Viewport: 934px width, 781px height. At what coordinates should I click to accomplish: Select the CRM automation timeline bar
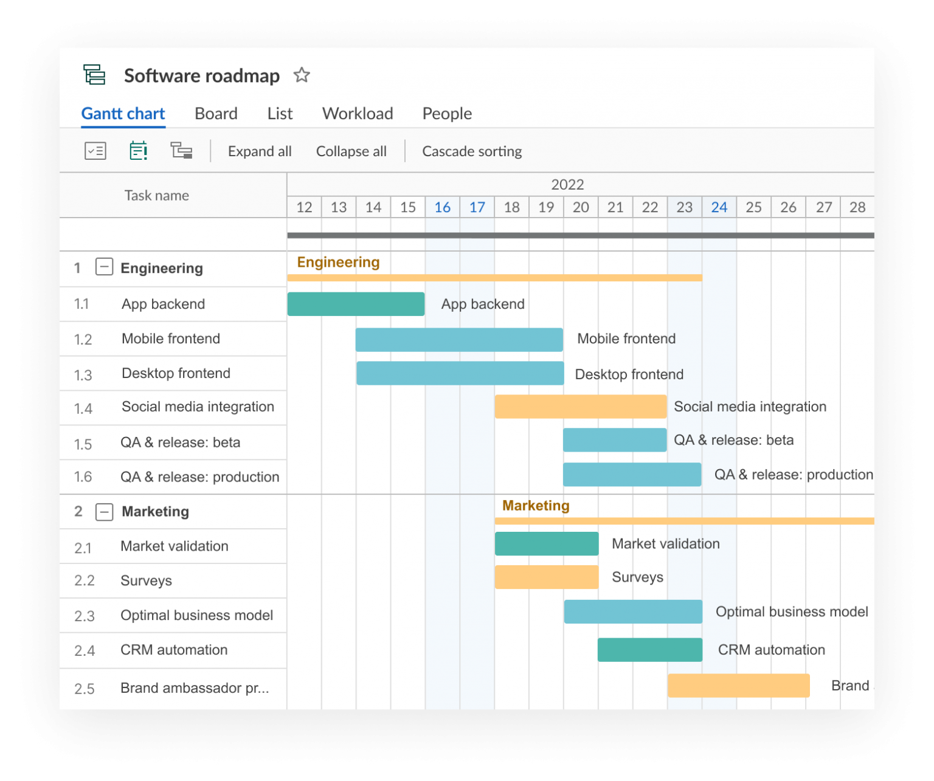click(649, 650)
